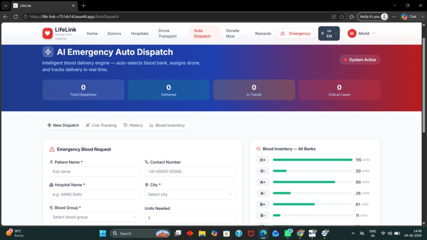Click the lightning bolt icon beside AI Emergency Auto Dispatch

click(x=48, y=52)
